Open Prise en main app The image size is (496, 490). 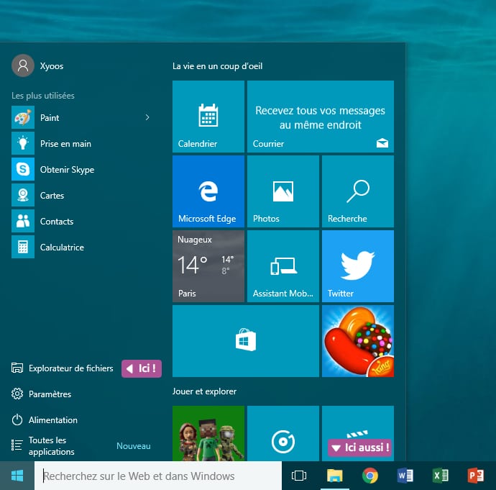[82, 143]
